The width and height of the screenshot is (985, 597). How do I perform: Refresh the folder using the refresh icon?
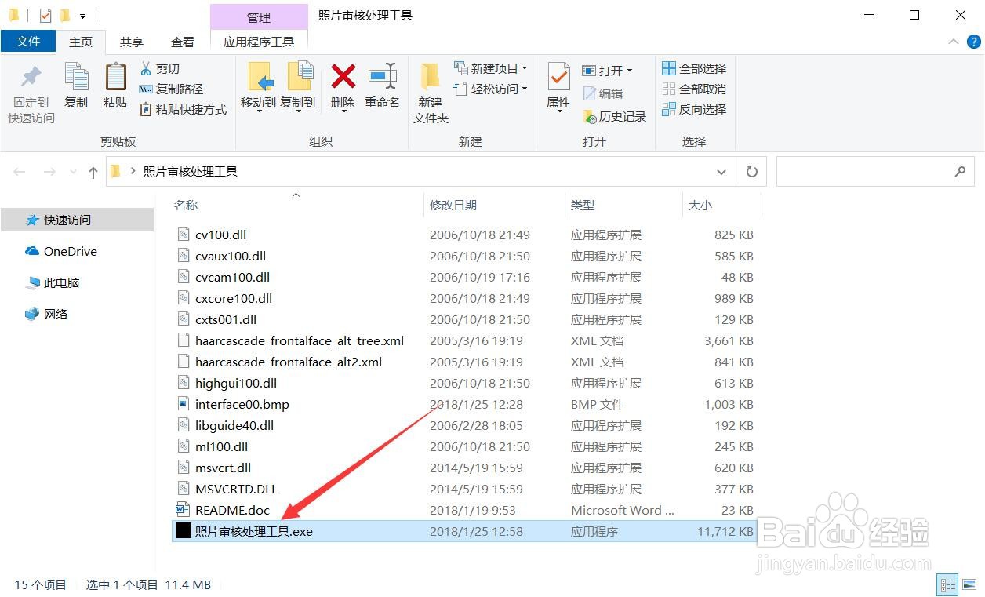click(751, 171)
